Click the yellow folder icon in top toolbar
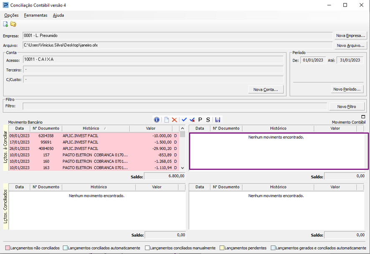The height and width of the screenshot is (254, 370). 13,24
